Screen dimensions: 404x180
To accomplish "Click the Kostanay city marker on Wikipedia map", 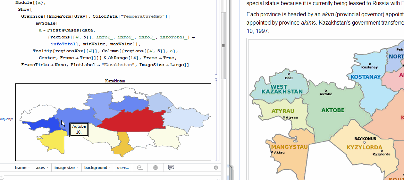I will click(x=370, y=64).
